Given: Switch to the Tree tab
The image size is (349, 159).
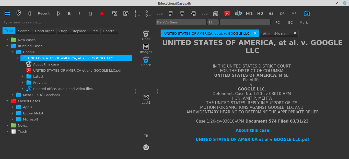Looking at the screenshot, I should coord(9,31).
